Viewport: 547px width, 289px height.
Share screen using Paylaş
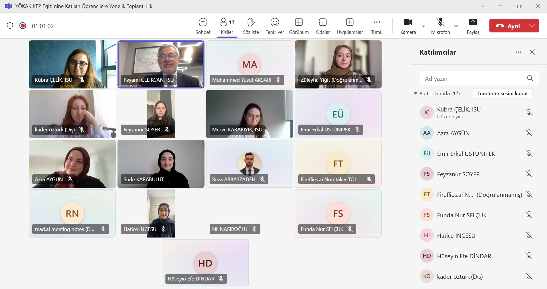(x=473, y=26)
